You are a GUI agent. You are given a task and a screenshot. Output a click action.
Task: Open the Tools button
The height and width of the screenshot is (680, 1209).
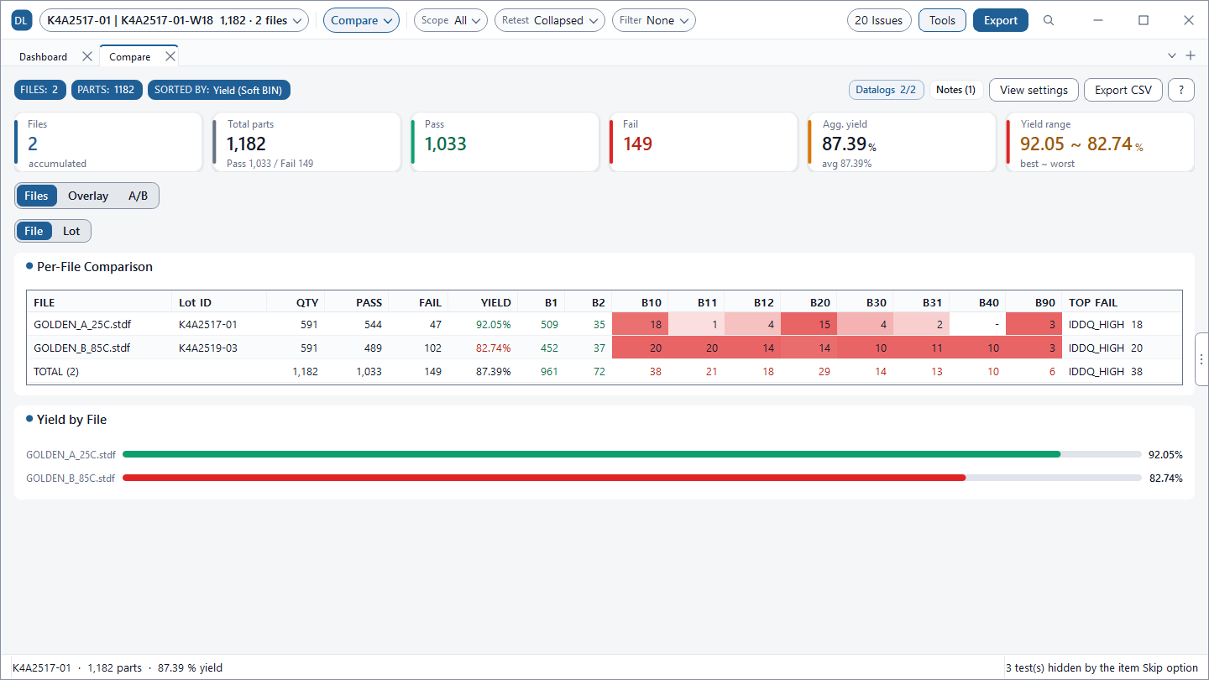point(942,21)
